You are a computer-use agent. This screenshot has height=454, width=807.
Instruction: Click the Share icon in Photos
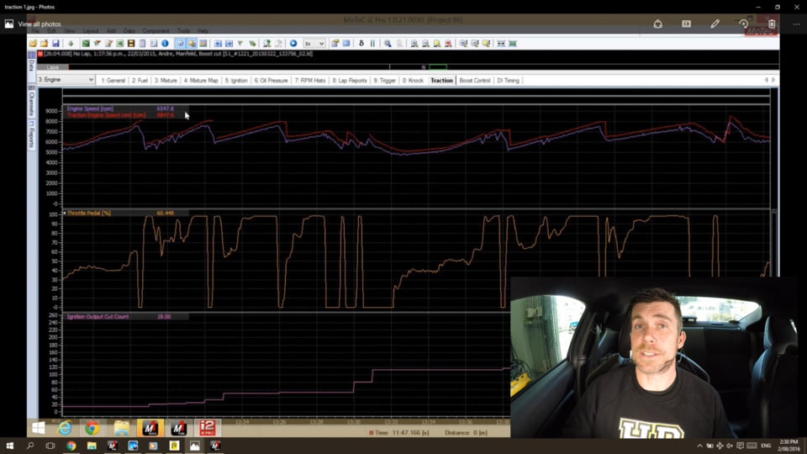pos(657,24)
